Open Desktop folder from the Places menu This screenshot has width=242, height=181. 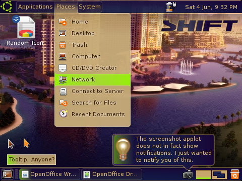tap(92, 33)
